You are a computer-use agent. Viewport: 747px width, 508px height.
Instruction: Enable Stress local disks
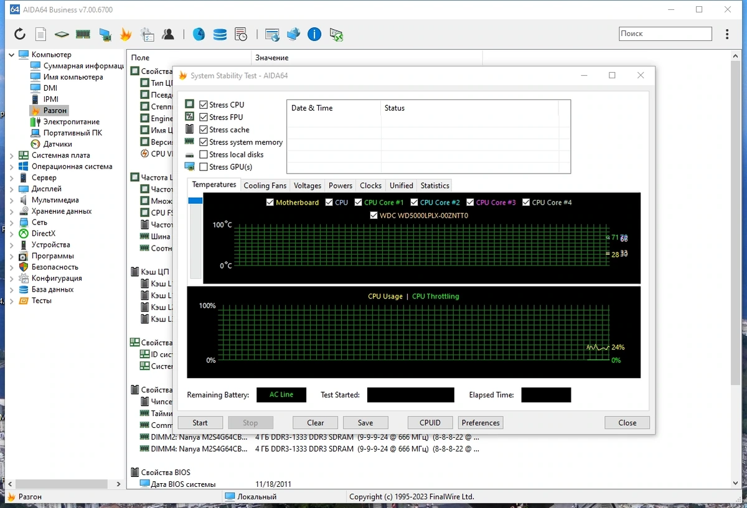click(204, 154)
